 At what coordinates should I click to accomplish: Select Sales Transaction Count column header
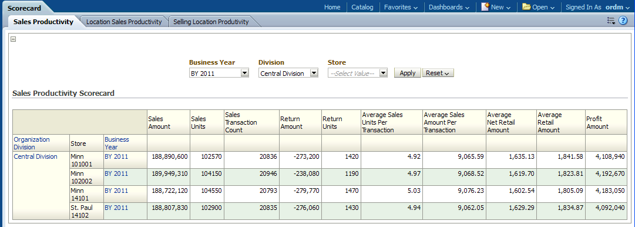[x=251, y=122]
